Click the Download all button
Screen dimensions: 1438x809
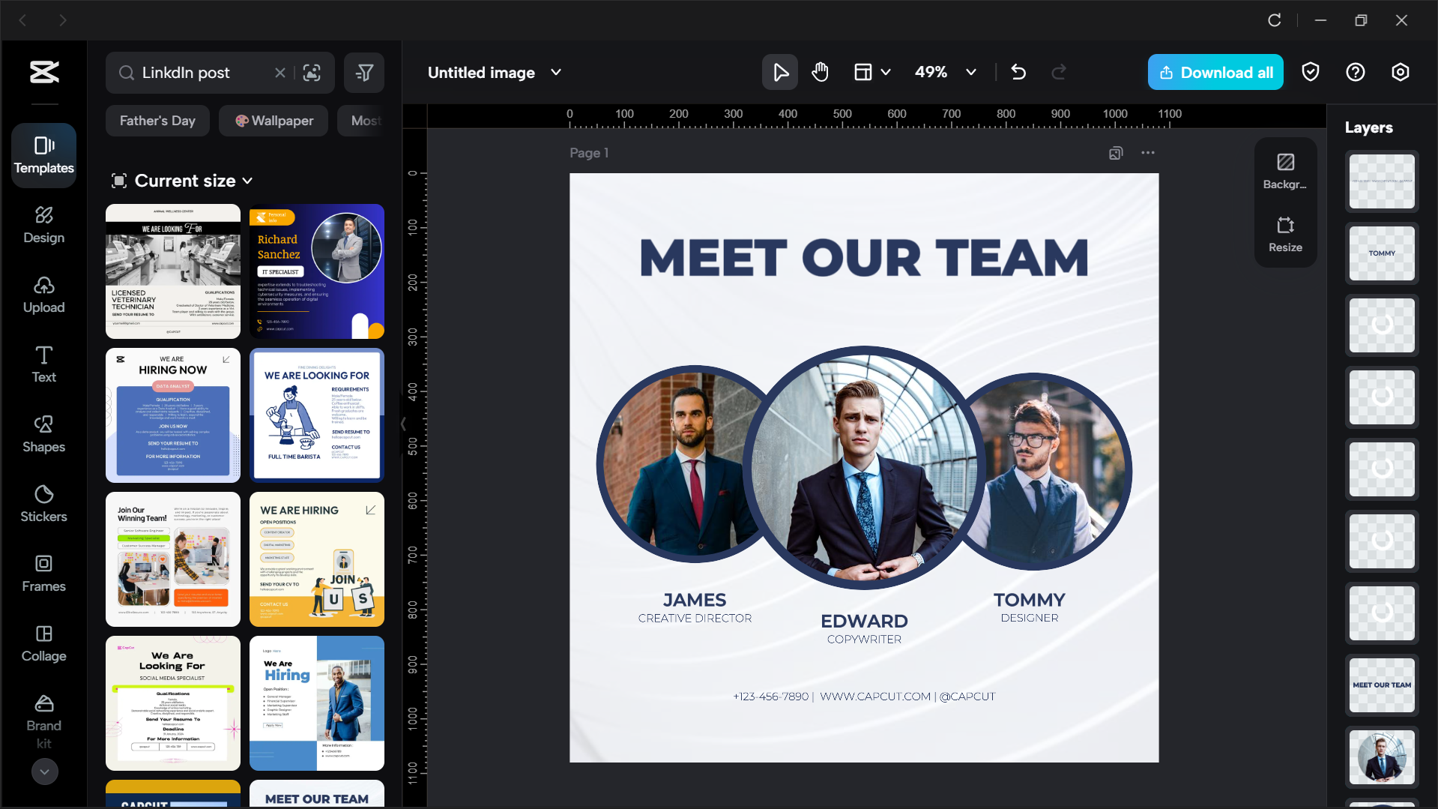[1215, 72]
